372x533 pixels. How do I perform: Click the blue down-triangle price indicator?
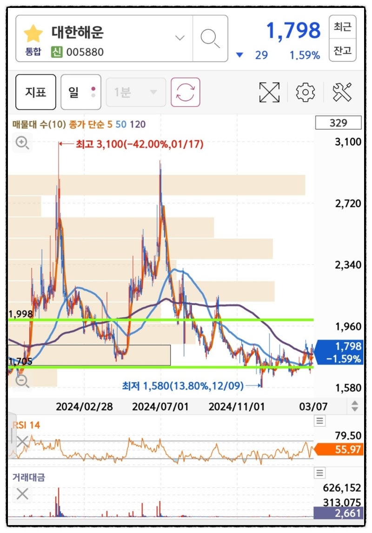click(x=239, y=55)
